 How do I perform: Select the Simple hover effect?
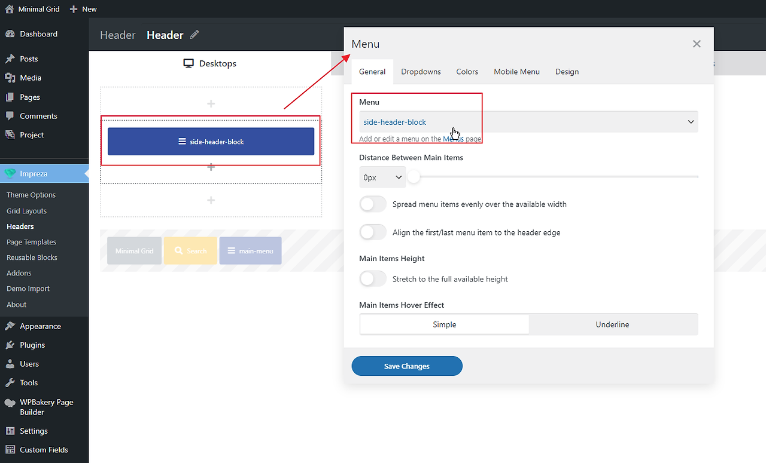click(x=445, y=324)
